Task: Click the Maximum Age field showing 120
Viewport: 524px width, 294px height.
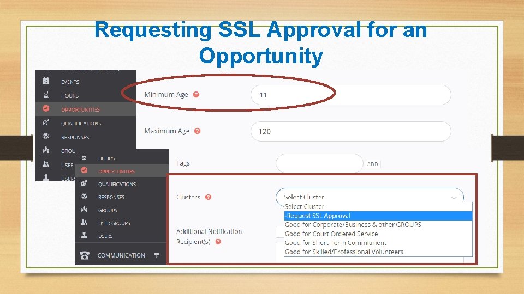Action: click(x=350, y=131)
